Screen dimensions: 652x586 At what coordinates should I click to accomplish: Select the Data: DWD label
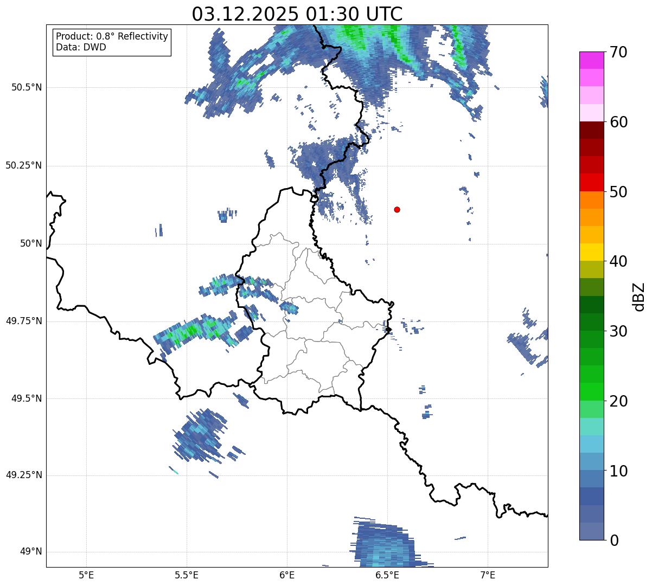tap(81, 47)
